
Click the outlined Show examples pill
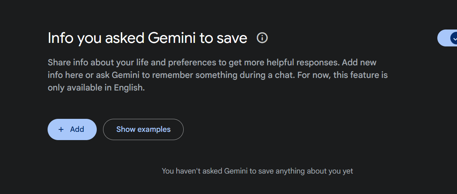point(144,129)
